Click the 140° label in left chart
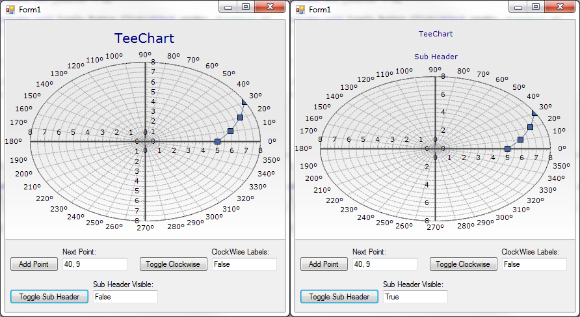This screenshot has width=580, height=317. tap(45, 84)
